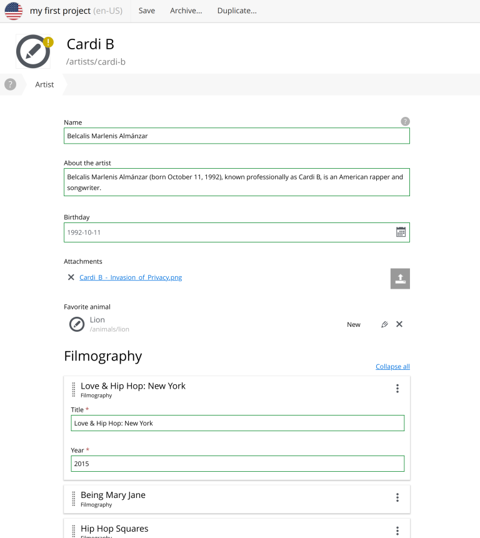Viewport: 480px width, 538px height.
Task: Remove the Cardi B attachment file
Action: (71, 277)
